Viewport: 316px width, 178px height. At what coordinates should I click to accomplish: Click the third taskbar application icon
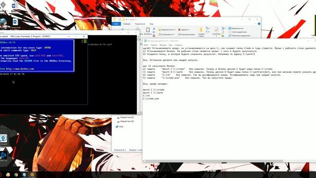[x=24, y=175]
